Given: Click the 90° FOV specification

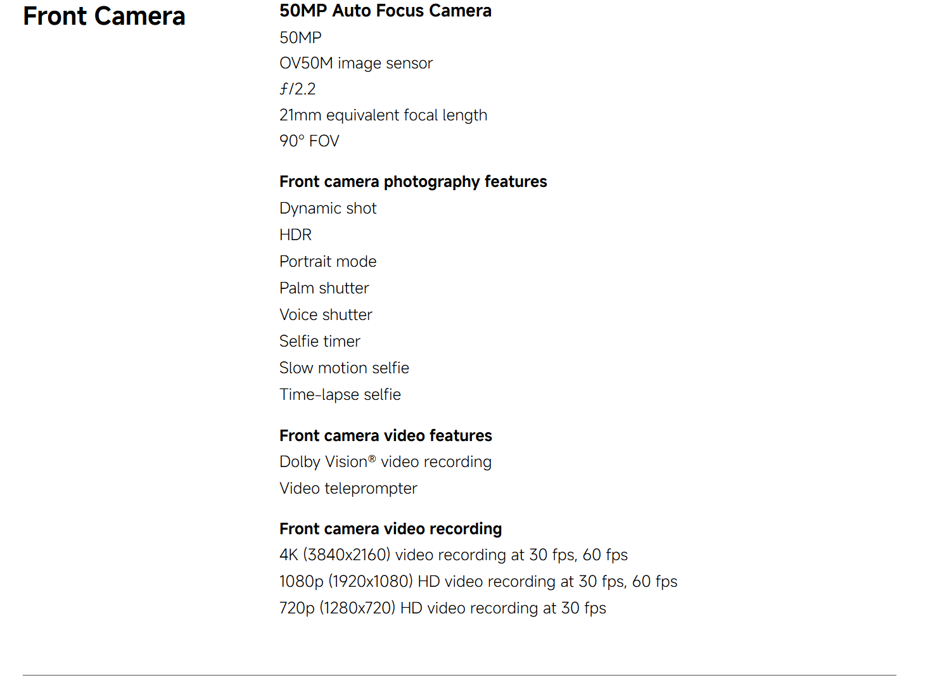Looking at the screenshot, I should [x=309, y=141].
